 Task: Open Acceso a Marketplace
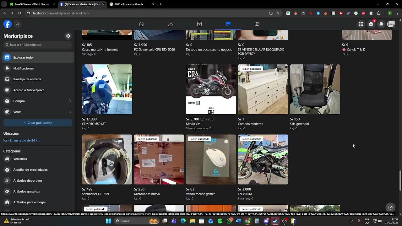(x=38, y=90)
